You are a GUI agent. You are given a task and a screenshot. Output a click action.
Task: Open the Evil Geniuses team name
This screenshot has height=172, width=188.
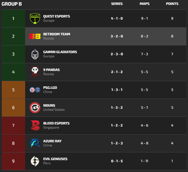55,159
